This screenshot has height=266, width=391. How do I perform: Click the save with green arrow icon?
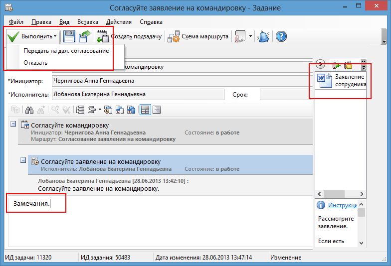(84, 36)
